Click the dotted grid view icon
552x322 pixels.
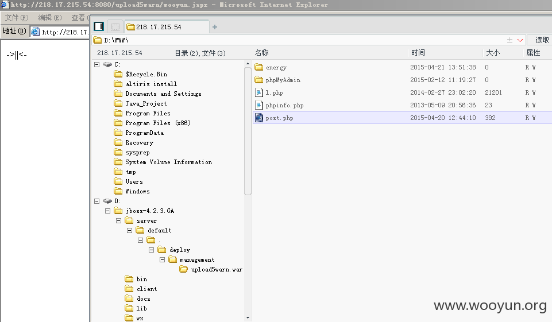point(115,27)
